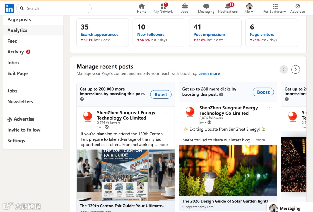The image size is (313, 212).
Task: Show next recent posts with right arrow
Action: 295,70
